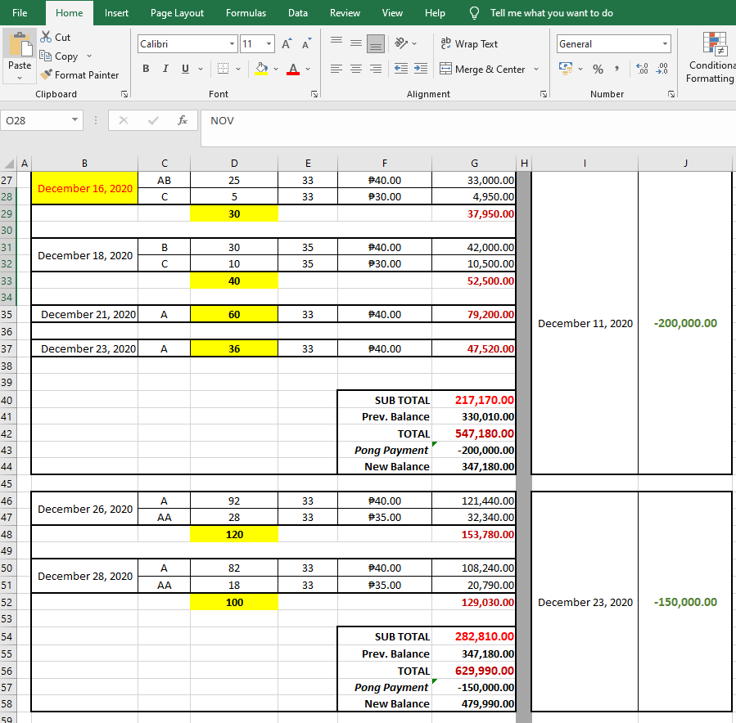The width and height of the screenshot is (736, 723).
Task: Apply percent style format
Action: [x=598, y=69]
